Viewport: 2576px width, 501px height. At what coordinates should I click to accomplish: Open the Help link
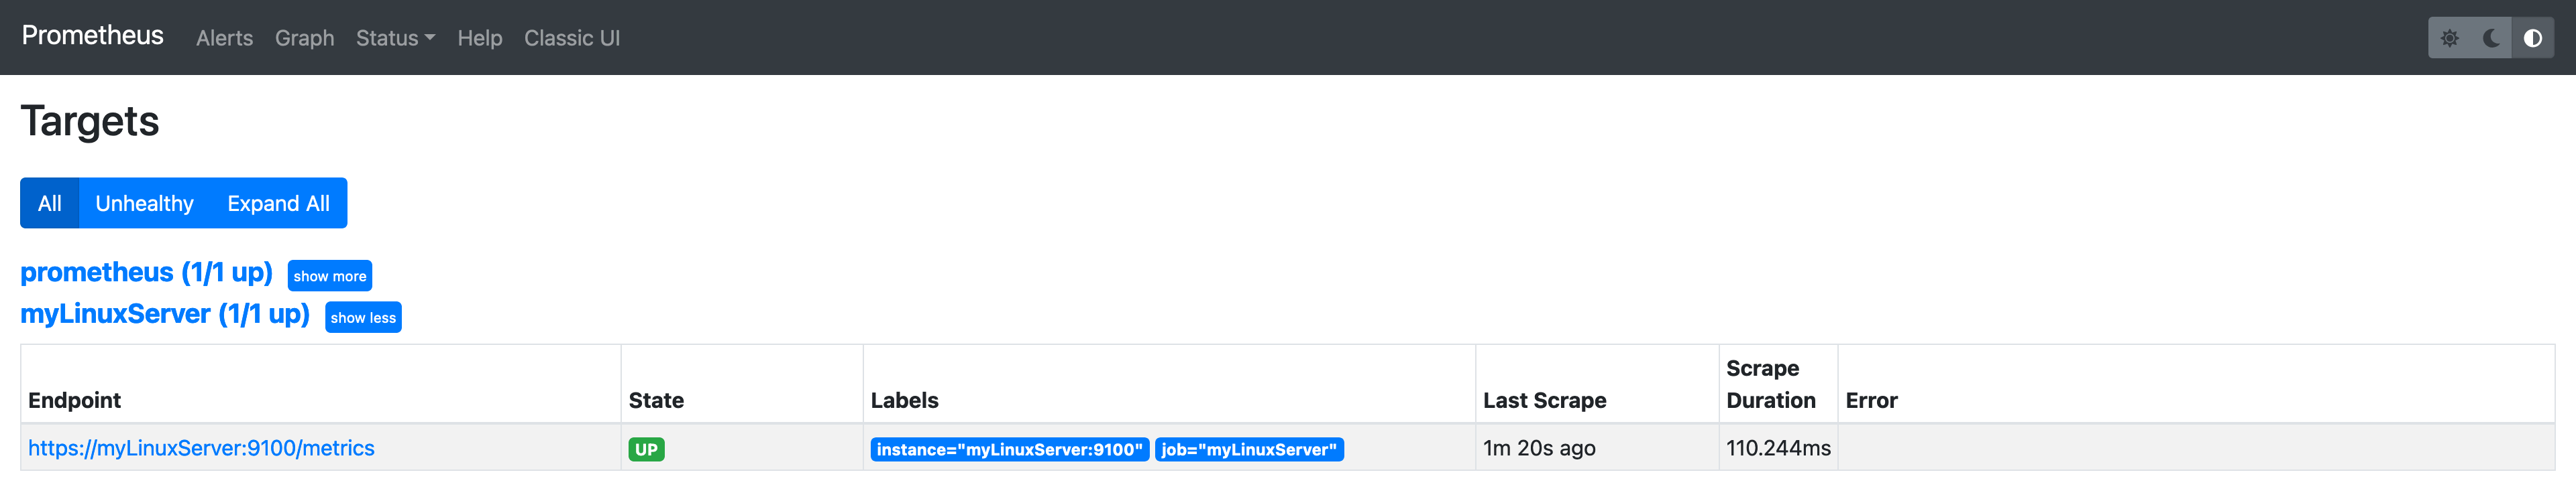coord(479,38)
